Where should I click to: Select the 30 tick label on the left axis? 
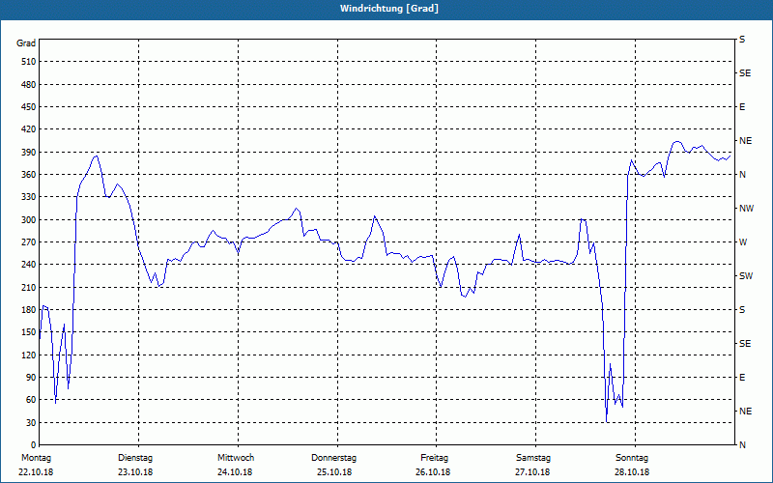coord(31,422)
